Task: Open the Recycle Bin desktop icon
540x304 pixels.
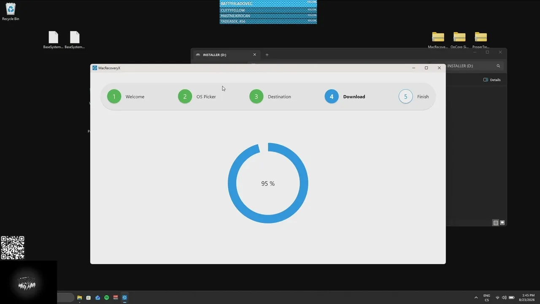Action: (11, 12)
